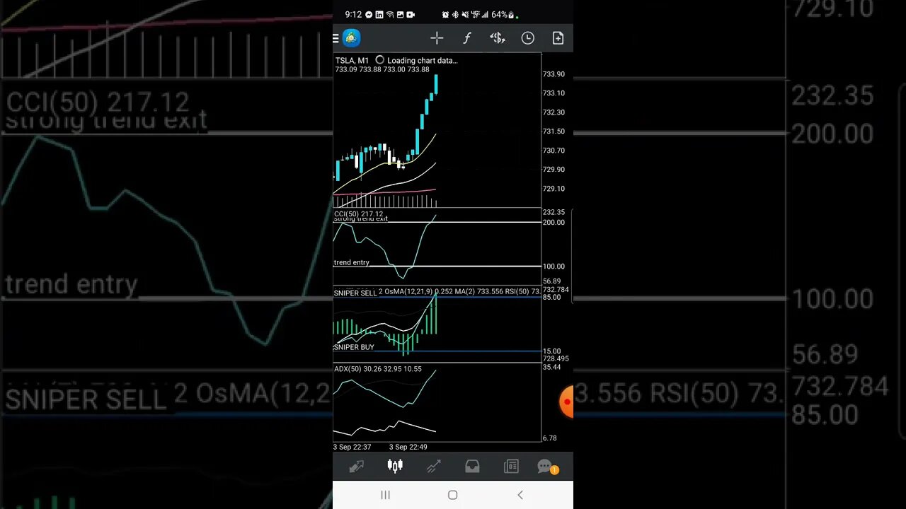Tap the 'Loading chart data...' status

(x=423, y=61)
